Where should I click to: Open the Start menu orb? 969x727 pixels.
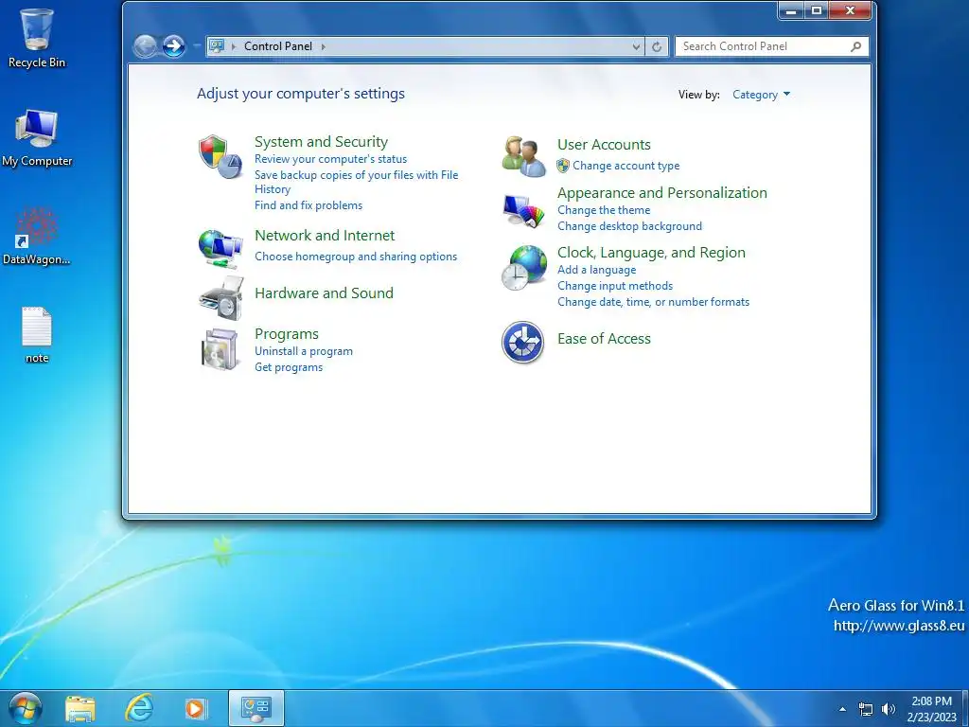pyautogui.click(x=26, y=708)
